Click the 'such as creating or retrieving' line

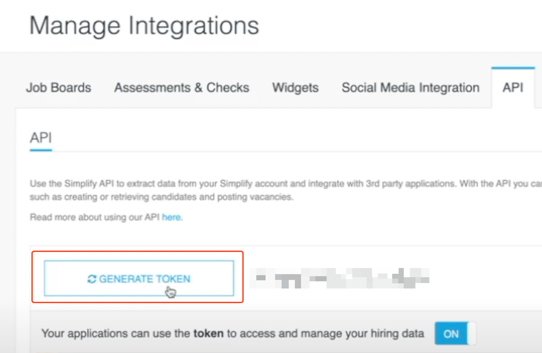161,197
